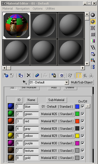This screenshot has height=164, width=98.
Task: Click the Material #26 (Standard) button
Action: click(57, 114)
